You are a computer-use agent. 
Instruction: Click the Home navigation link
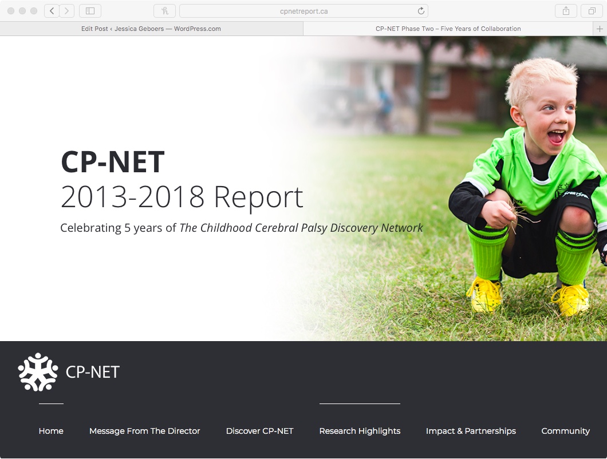(51, 431)
